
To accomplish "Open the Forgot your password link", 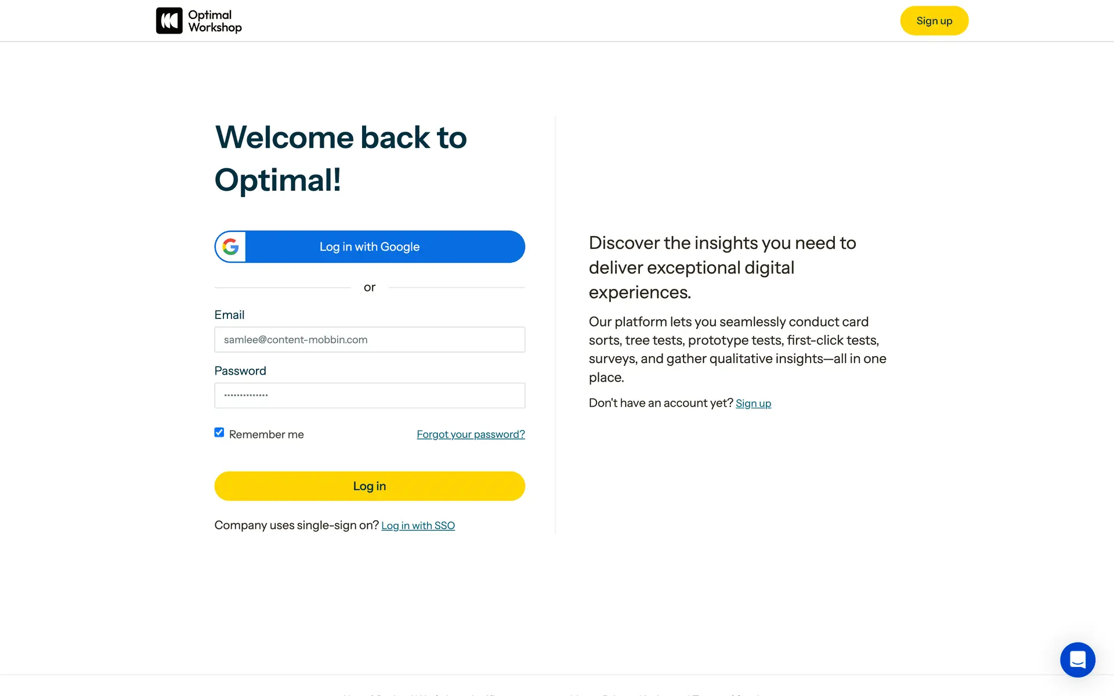I will point(471,434).
